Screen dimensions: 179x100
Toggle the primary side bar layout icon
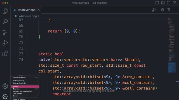157,3
